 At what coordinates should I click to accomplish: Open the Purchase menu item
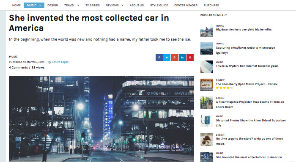(x=211, y=5)
